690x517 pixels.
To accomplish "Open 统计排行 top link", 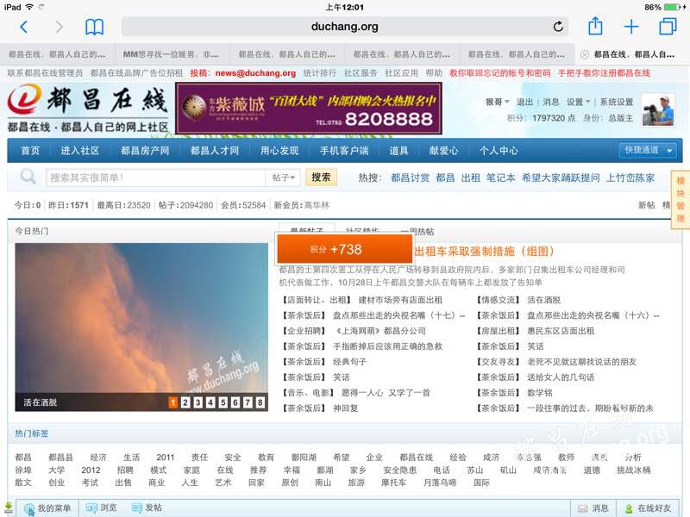I will 319,73.
